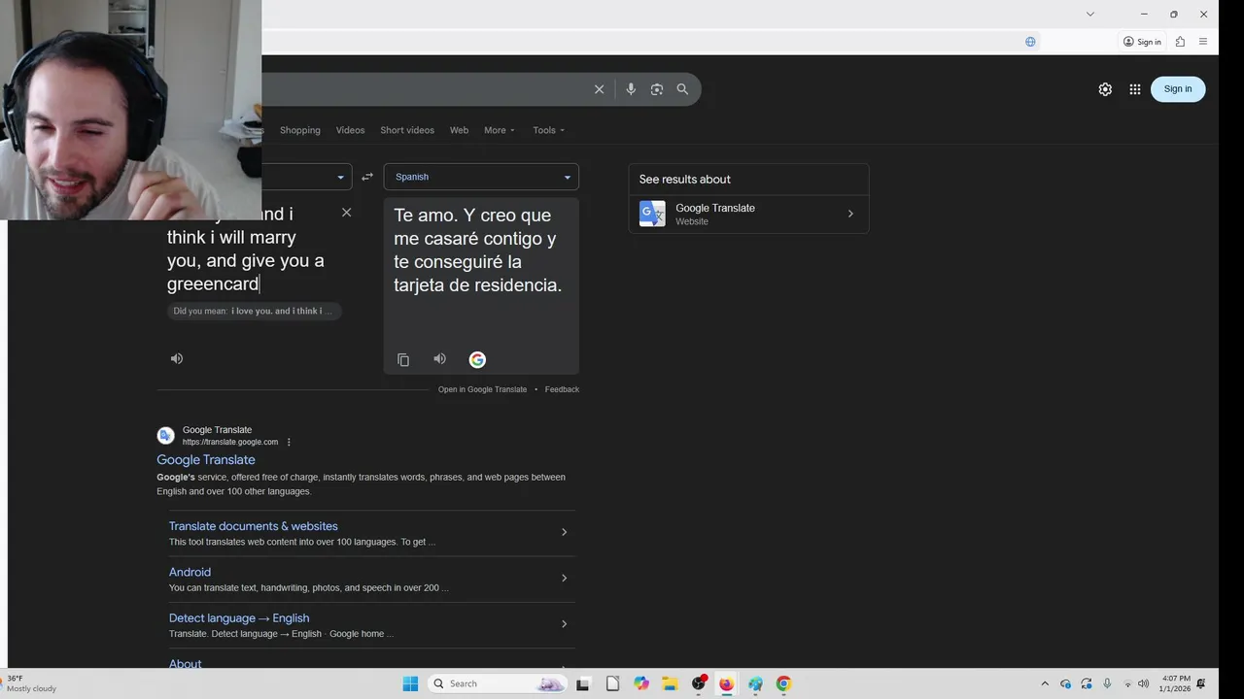This screenshot has height=699, width=1244.
Task: Launch Chrome from the taskbar
Action: click(783, 683)
